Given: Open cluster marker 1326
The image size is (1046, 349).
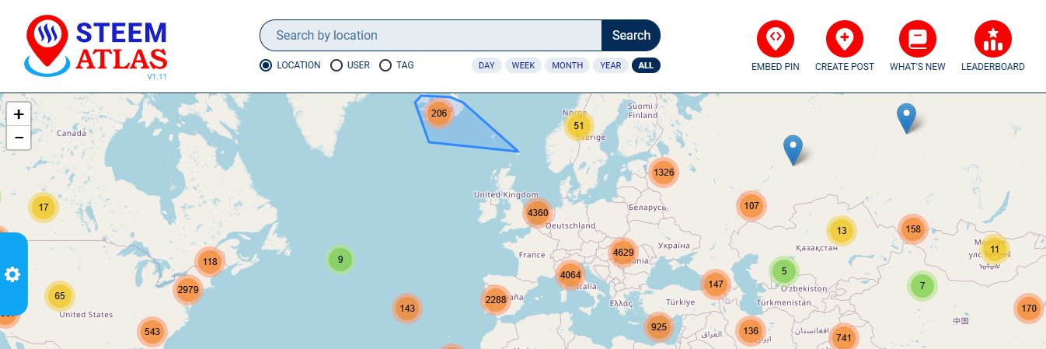Looking at the screenshot, I should 664,173.
